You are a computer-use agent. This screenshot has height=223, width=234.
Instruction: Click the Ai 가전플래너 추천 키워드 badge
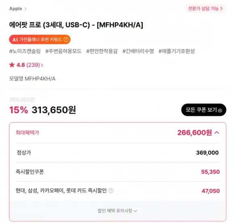click(40, 40)
